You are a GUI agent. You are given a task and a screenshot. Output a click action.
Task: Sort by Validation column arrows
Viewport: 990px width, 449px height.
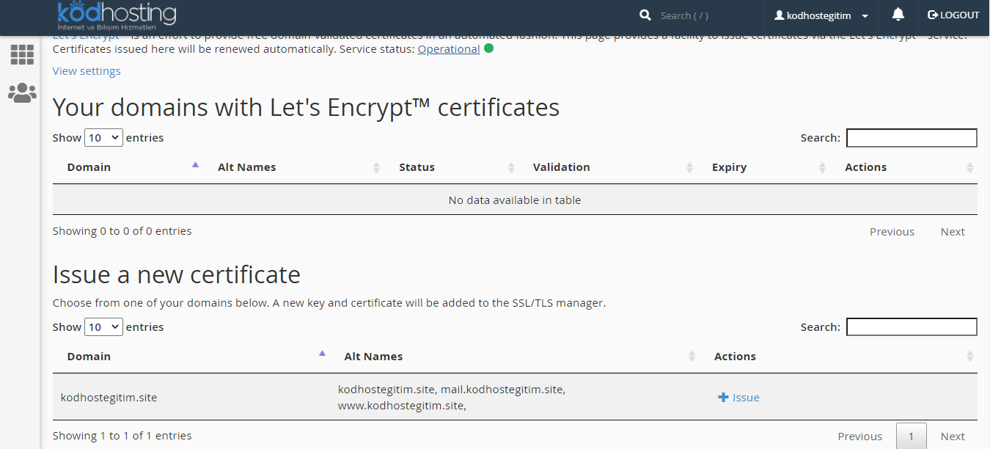click(690, 167)
